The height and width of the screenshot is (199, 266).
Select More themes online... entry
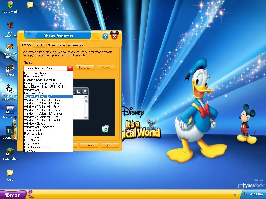tap(48, 147)
